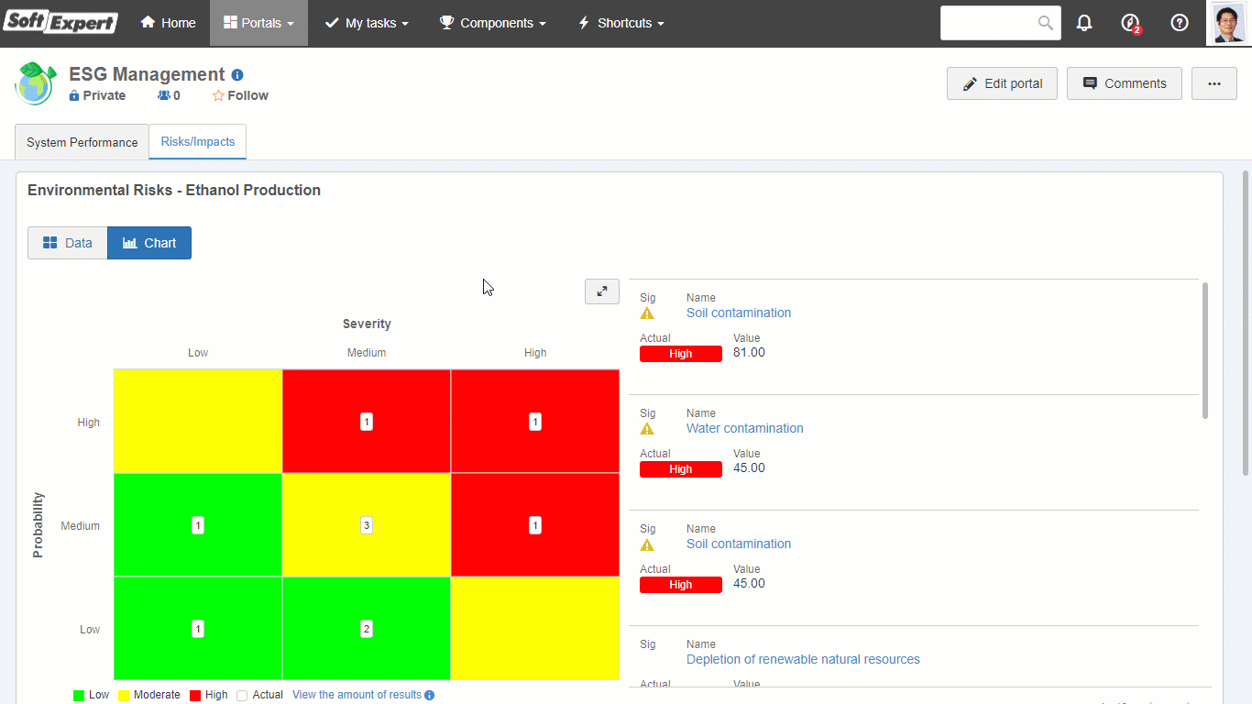Toggle the High legend item
The width and height of the screenshot is (1252, 704).
coord(208,695)
